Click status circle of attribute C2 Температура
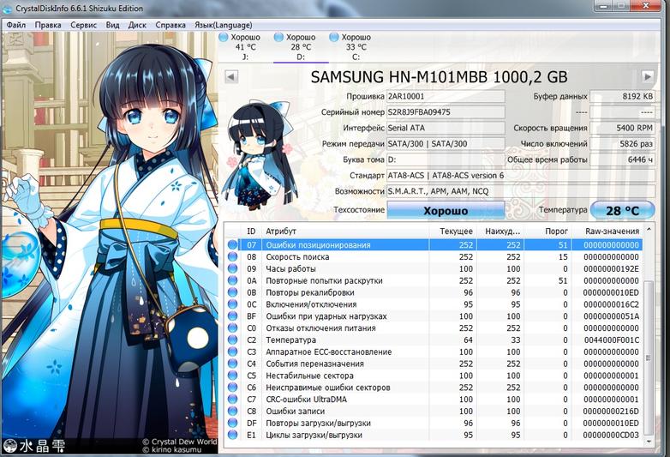This screenshot has height=457, width=670. pyautogui.click(x=232, y=340)
